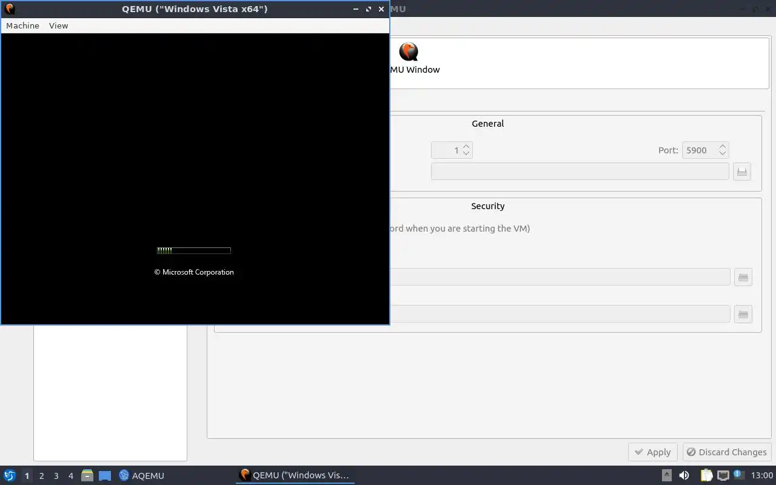This screenshot has width=776, height=485.
Task: Click the Microsoft Corporation copyright text
Action: point(194,272)
